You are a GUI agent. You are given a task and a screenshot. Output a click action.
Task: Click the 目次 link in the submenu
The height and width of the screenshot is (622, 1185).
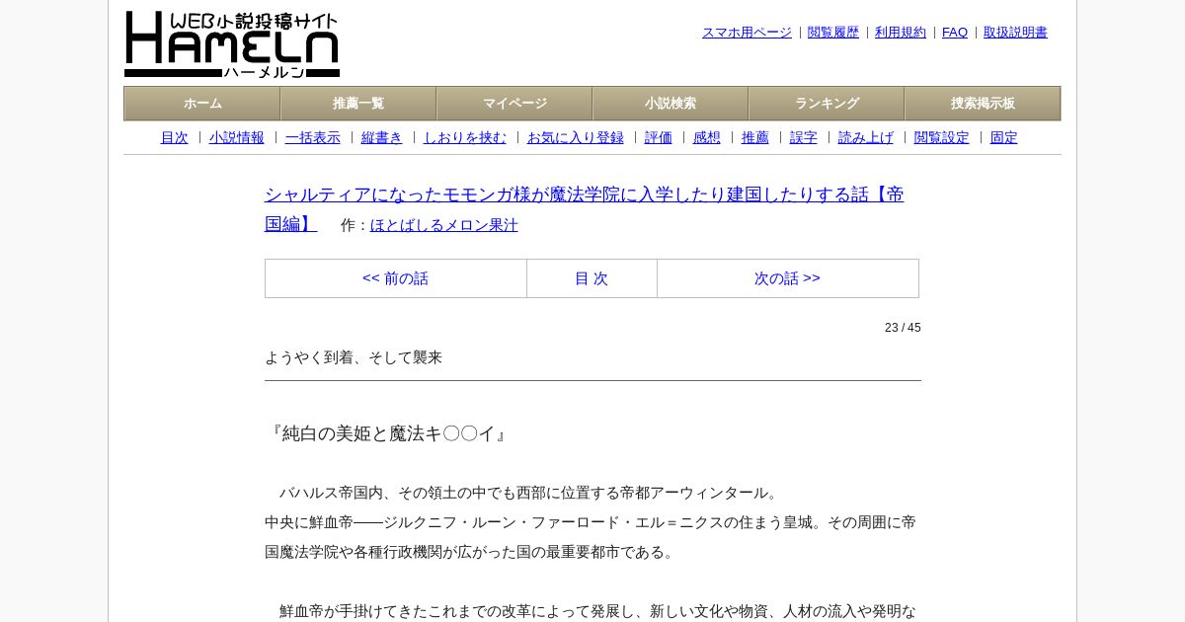tap(175, 138)
